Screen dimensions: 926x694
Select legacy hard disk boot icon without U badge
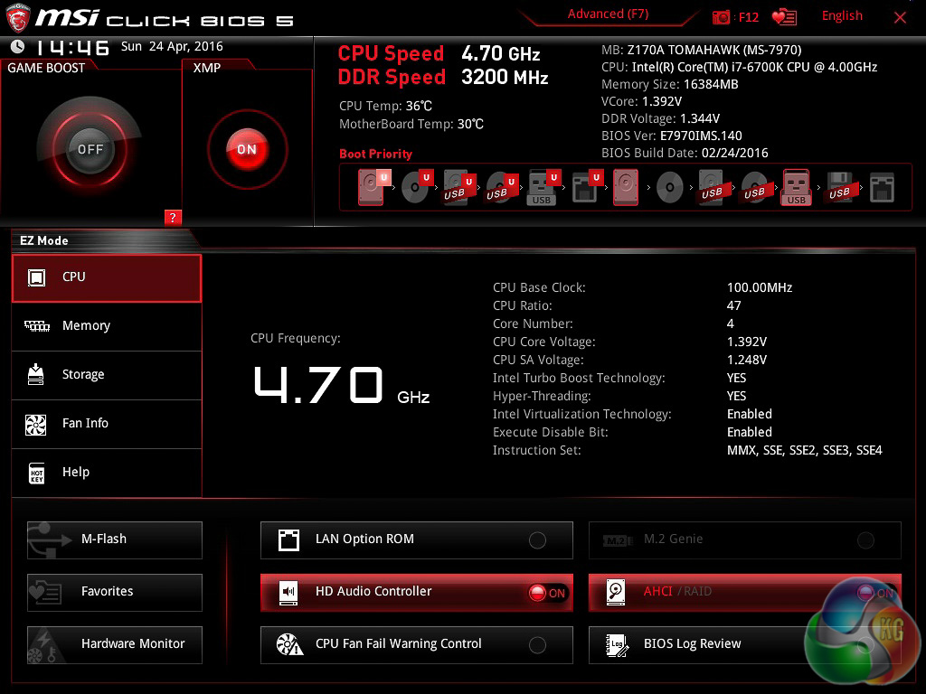tap(626, 187)
